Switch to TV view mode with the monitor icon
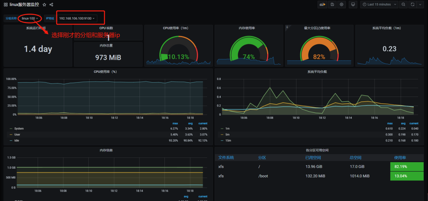This screenshot has height=201, width=428. [353, 4]
